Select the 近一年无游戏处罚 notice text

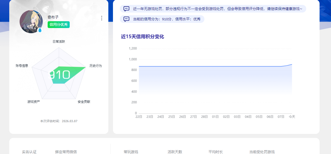217,9
